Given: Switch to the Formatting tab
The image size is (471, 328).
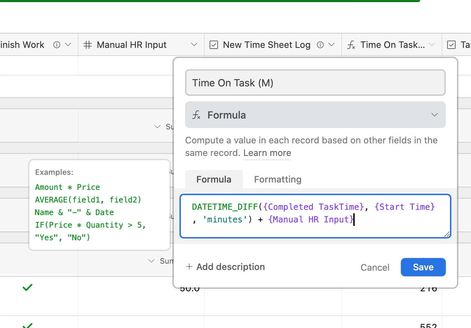Looking at the screenshot, I should tap(278, 179).
